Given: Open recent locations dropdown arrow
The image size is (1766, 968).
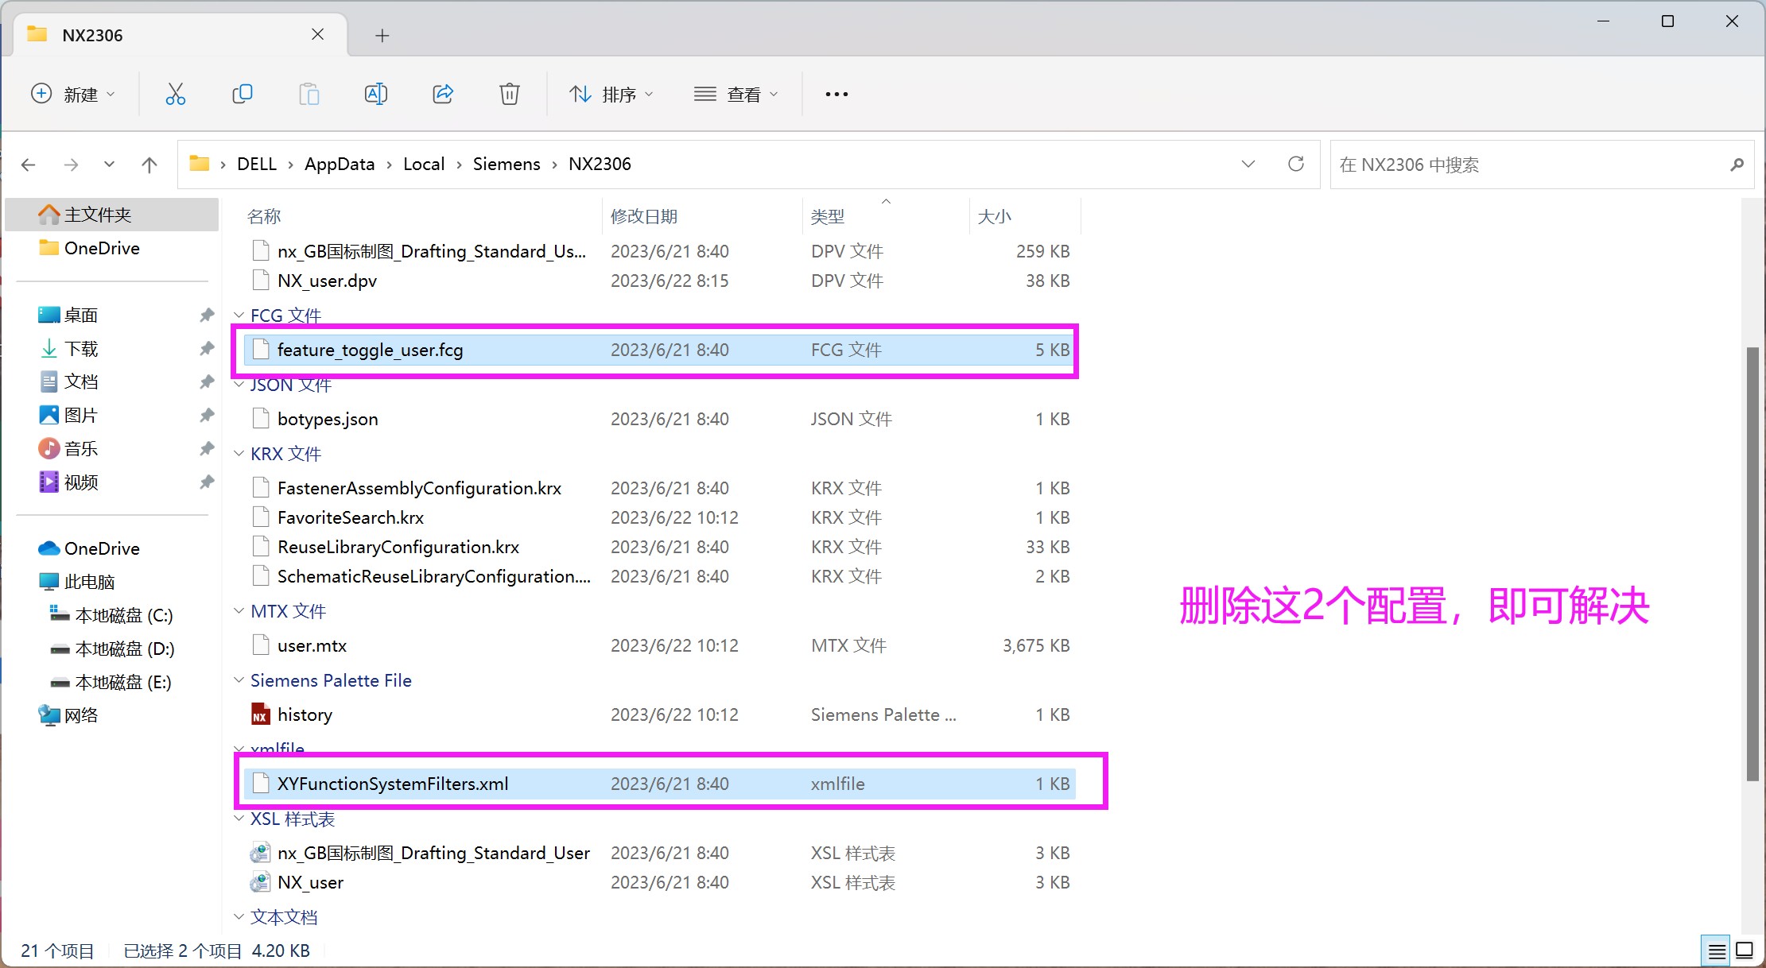Looking at the screenshot, I should point(109,165).
